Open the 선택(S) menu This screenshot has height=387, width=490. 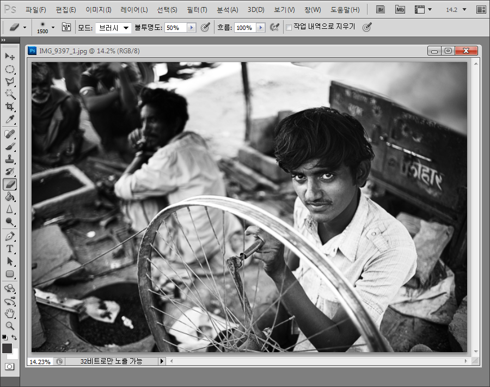click(167, 10)
